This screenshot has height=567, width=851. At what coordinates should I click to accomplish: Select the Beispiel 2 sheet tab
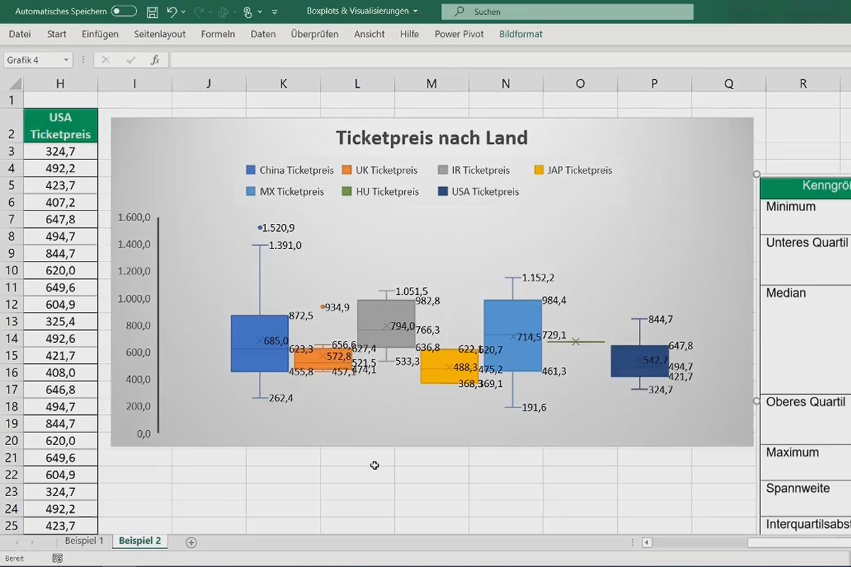pos(140,541)
